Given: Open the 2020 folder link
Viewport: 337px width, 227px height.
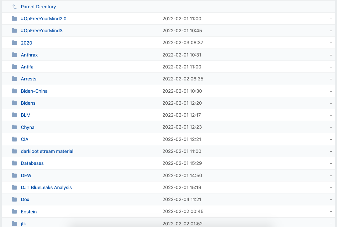Looking at the screenshot, I should (26, 43).
